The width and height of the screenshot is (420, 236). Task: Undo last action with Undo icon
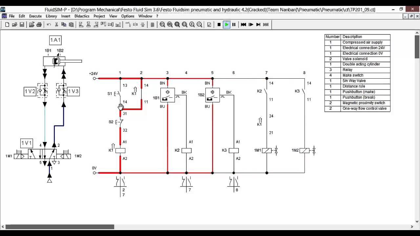point(49,24)
